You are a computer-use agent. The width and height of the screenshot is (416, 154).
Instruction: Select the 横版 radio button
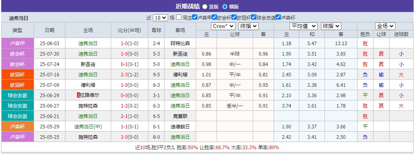(x=225, y=7)
